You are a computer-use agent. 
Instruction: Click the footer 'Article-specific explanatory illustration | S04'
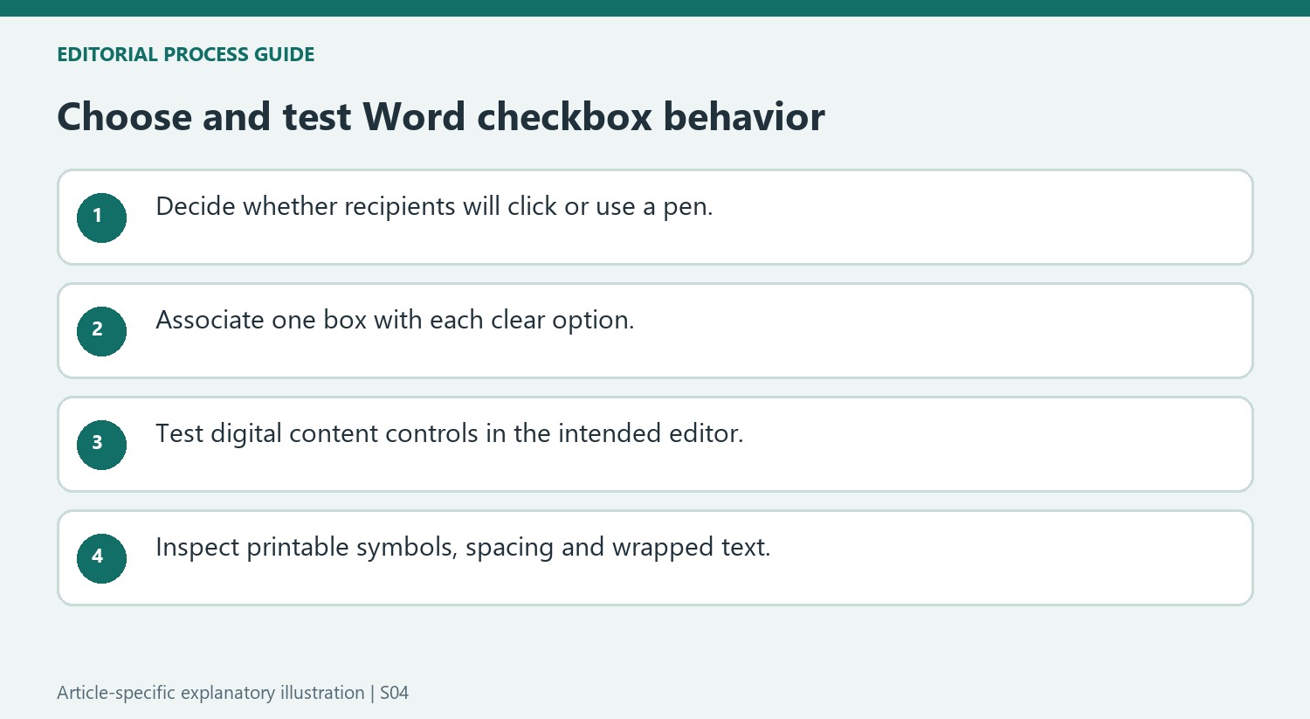[x=232, y=693]
